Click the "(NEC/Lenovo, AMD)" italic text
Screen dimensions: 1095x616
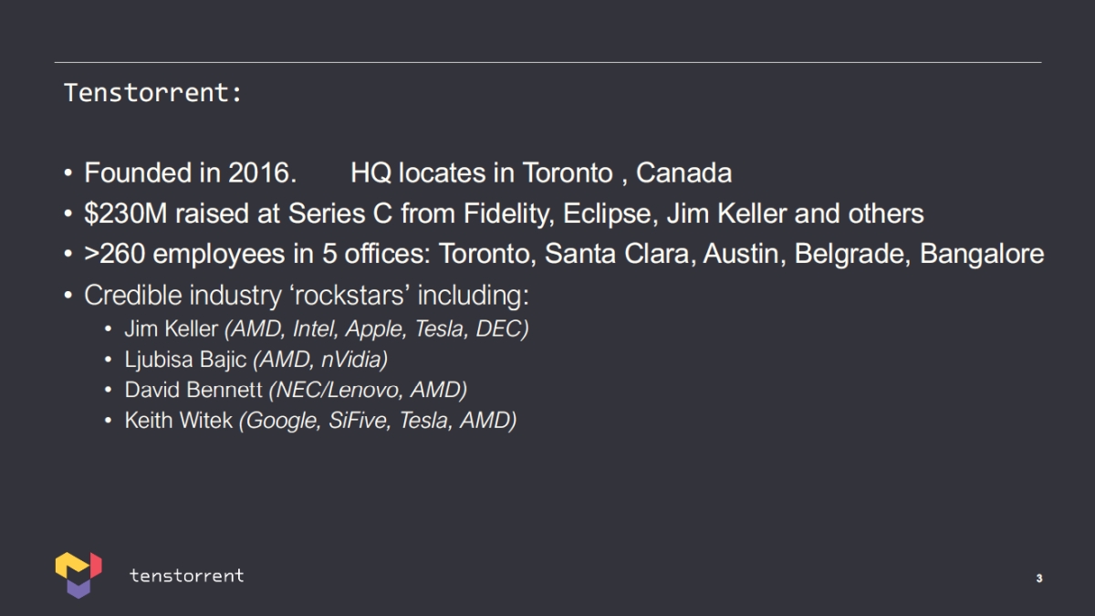click(368, 391)
